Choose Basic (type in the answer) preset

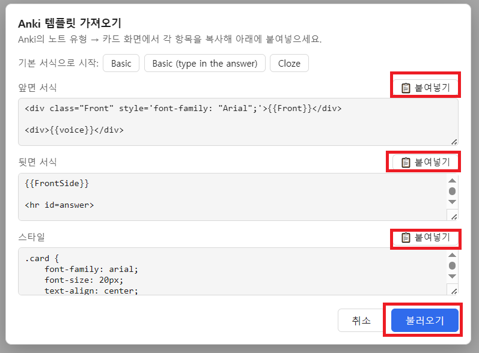pos(205,63)
